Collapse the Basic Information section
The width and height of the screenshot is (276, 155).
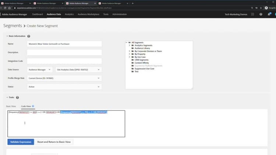pos(7,36)
